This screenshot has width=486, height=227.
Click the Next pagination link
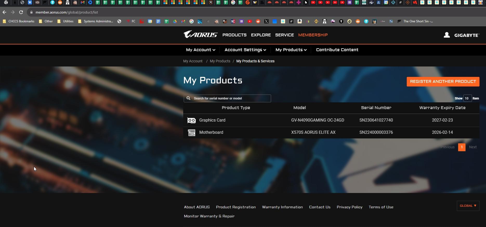(473, 147)
